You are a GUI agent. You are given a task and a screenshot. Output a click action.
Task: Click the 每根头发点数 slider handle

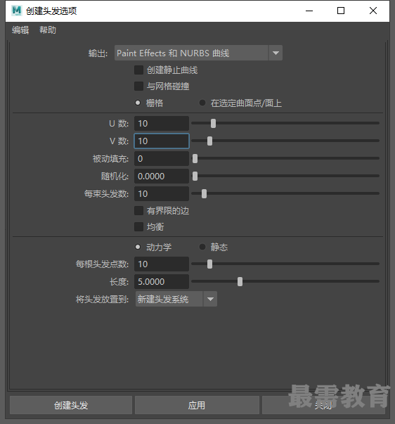pyautogui.click(x=210, y=264)
